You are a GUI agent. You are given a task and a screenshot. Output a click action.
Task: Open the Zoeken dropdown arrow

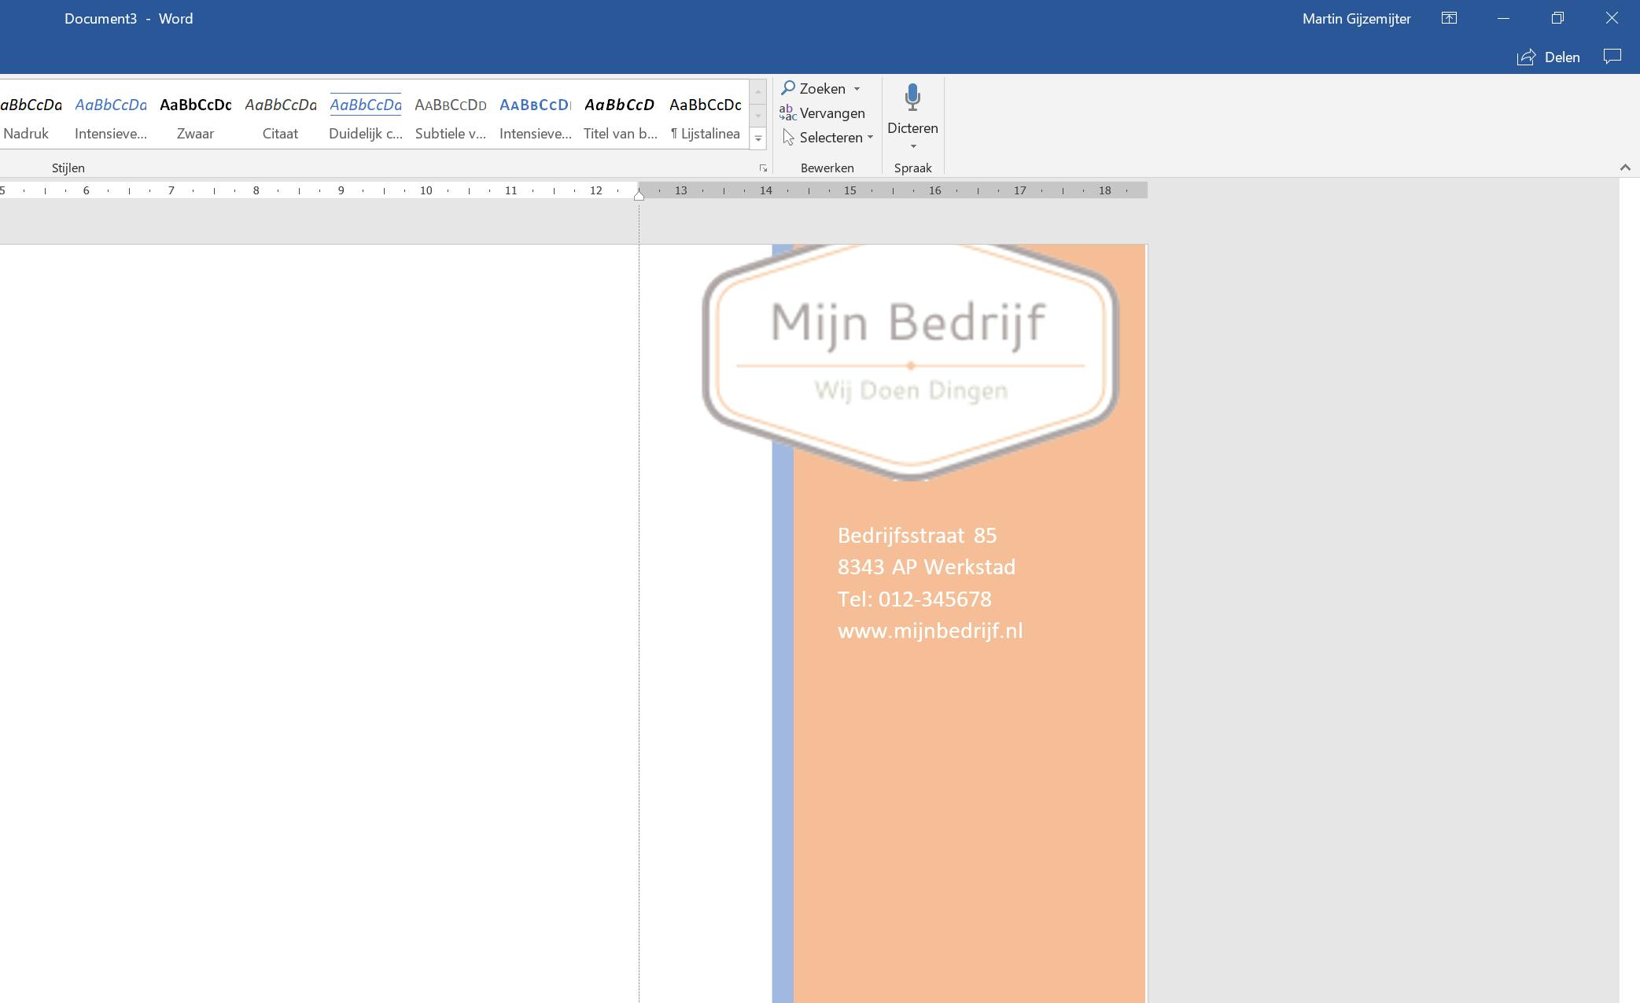pyautogui.click(x=857, y=89)
